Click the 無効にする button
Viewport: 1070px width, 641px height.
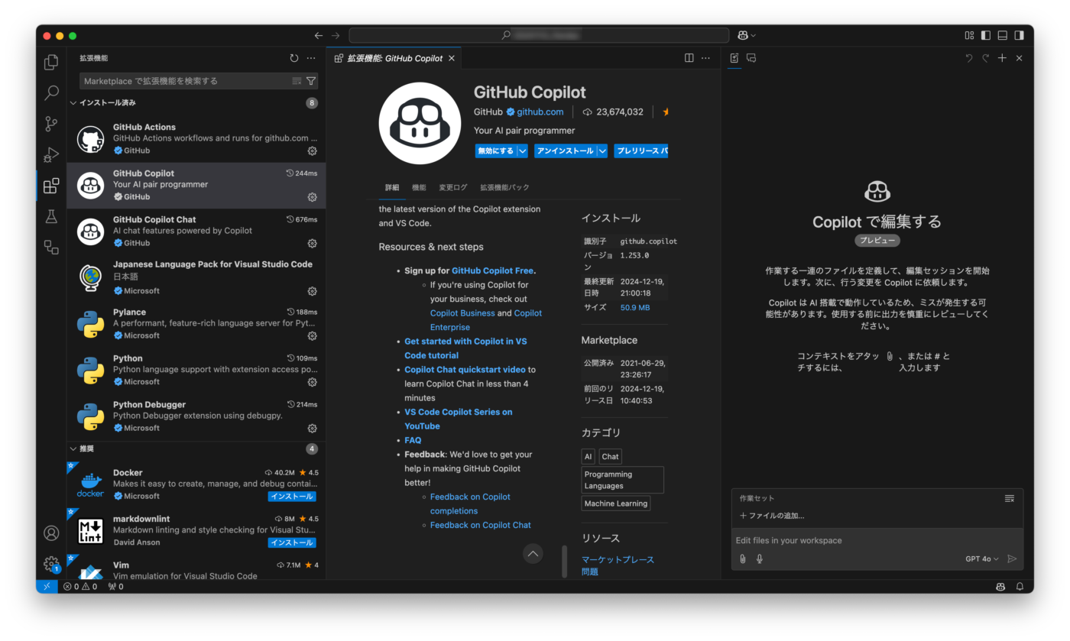tap(496, 151)
